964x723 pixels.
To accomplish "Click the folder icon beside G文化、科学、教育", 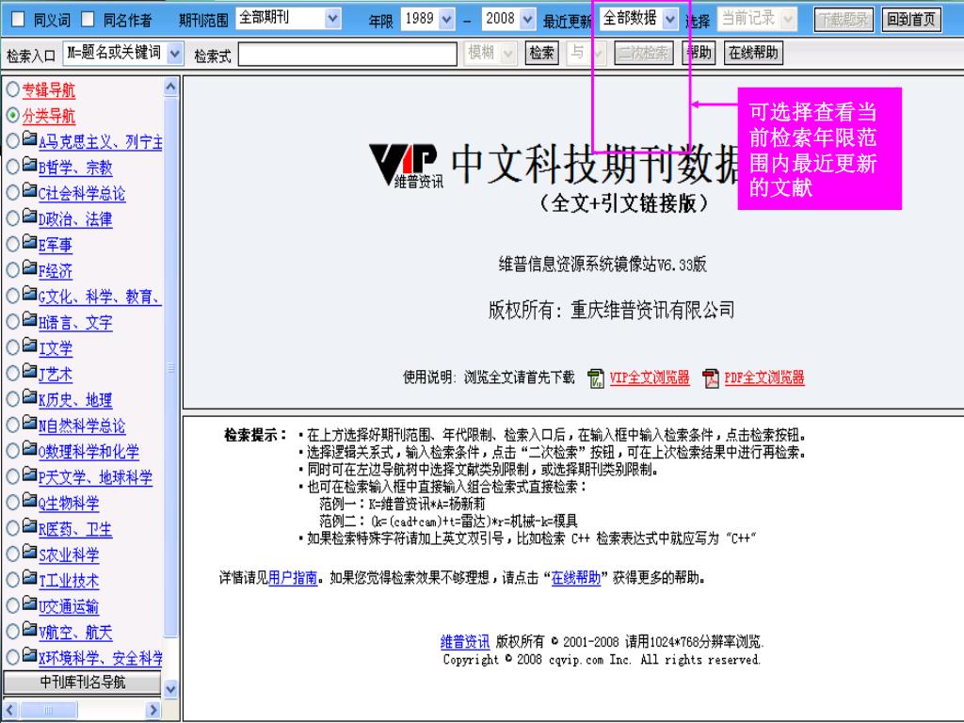I will (29, 294).
